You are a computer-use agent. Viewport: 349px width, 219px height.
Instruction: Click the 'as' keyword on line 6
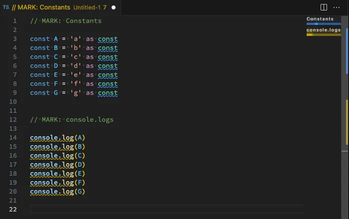(90, 66)
